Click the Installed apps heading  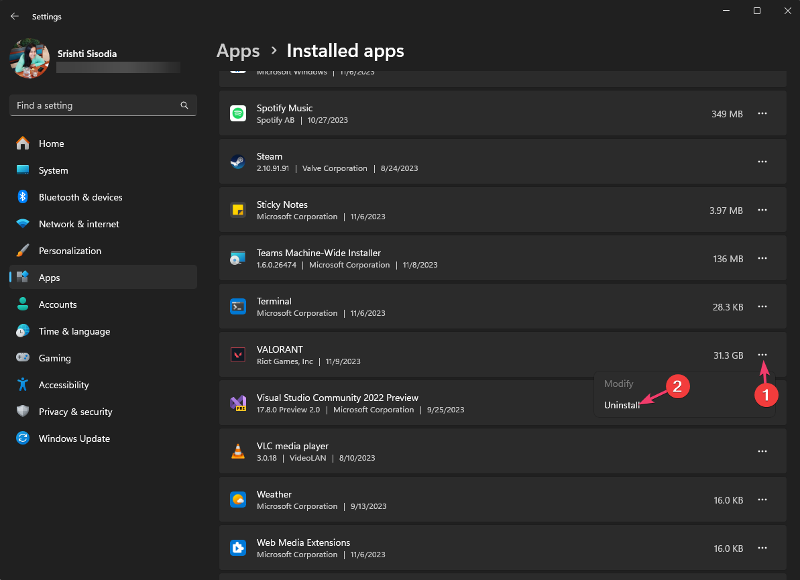(345, 50)
